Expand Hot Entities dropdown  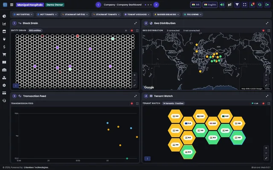click(x=23, y=14)
